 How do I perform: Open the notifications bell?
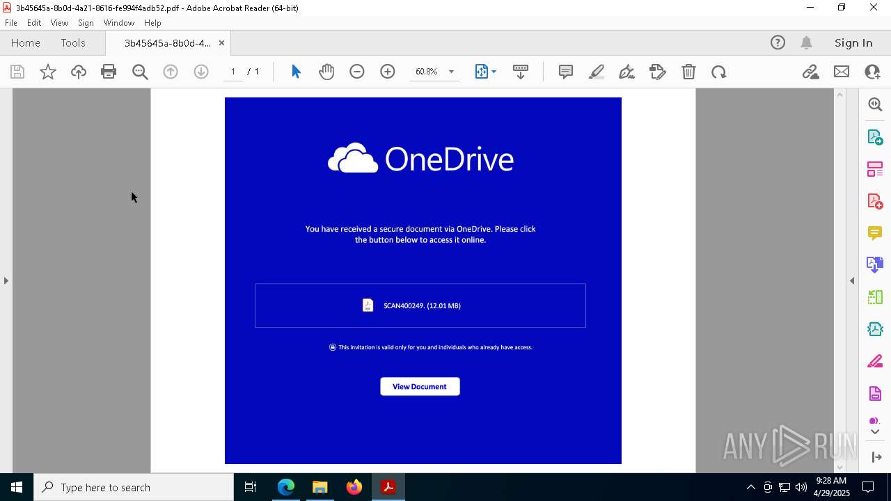point(807,42)
